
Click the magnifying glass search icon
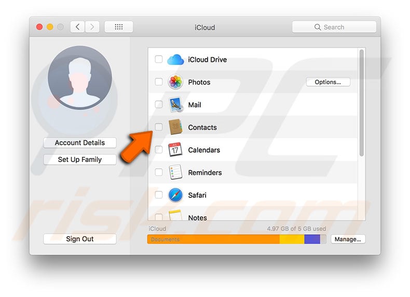[x=318, y=27]
